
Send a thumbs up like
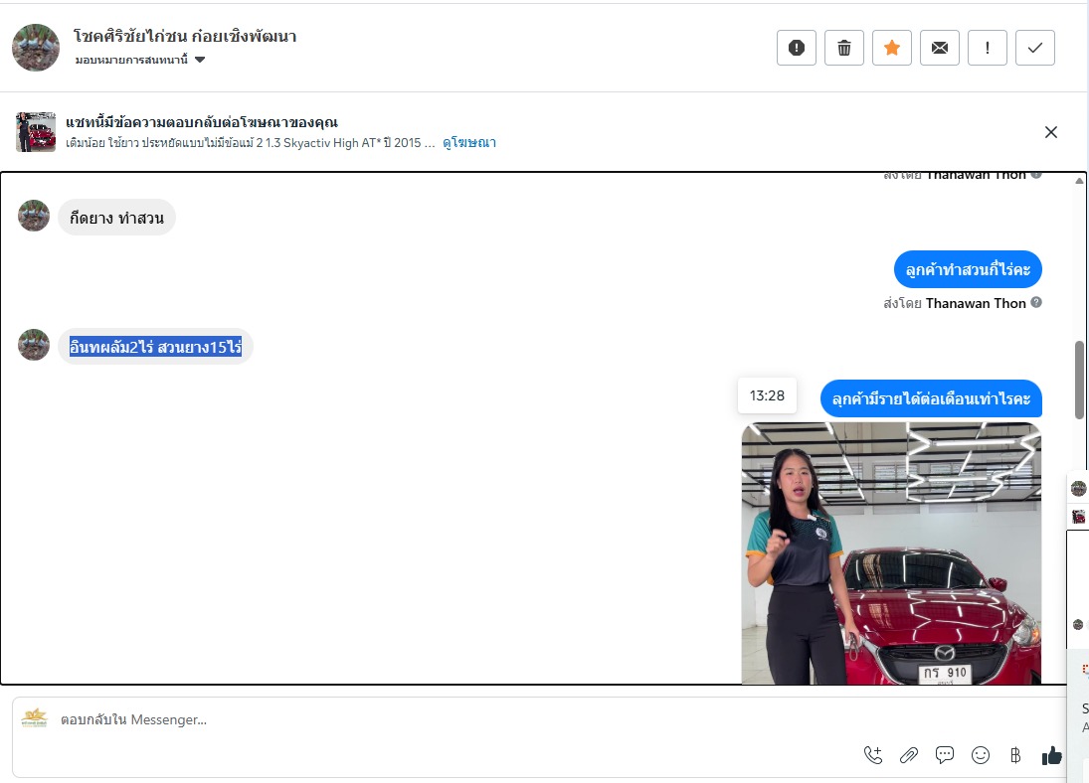click(x=1051, y=755)
